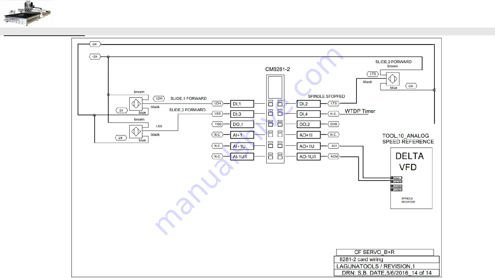Click the I.DH tag beside DI,1
This screenshot has height=278, width=495.
click(x=217, y=104)
